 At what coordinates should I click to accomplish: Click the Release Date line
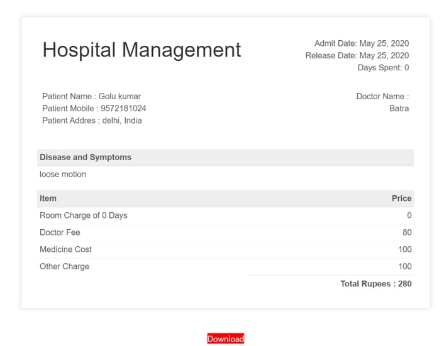[x=357, y=55]
